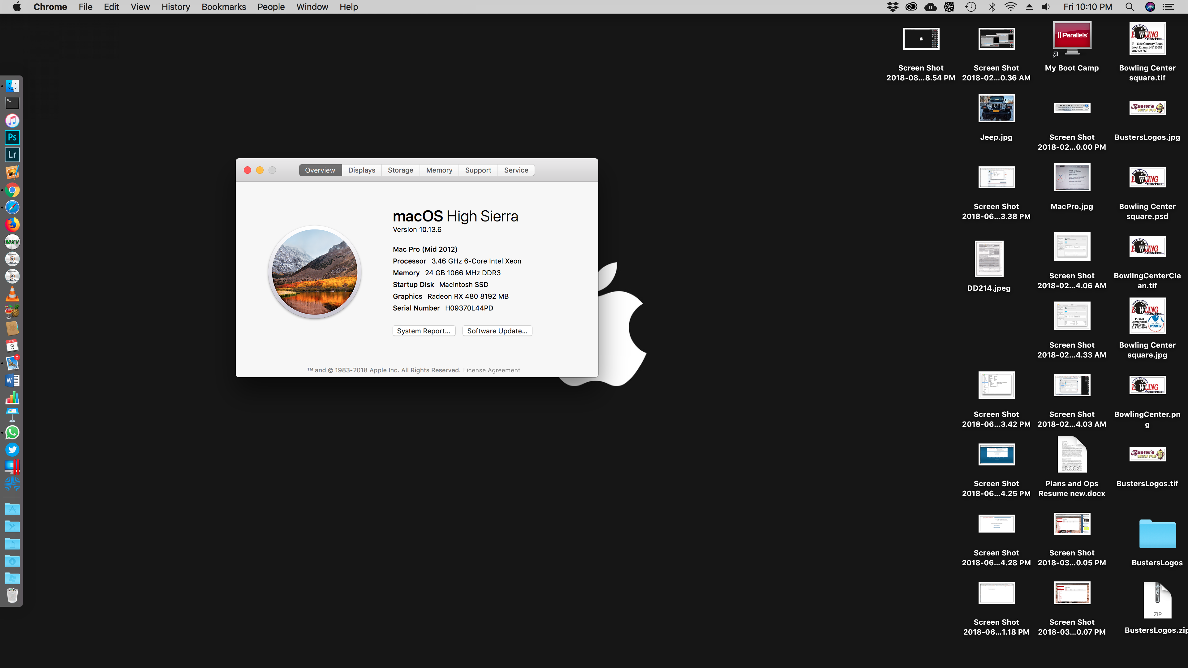Open Numbers chart icon in dock
Viewport: 1188px width, 668px height.
(12, 398)
